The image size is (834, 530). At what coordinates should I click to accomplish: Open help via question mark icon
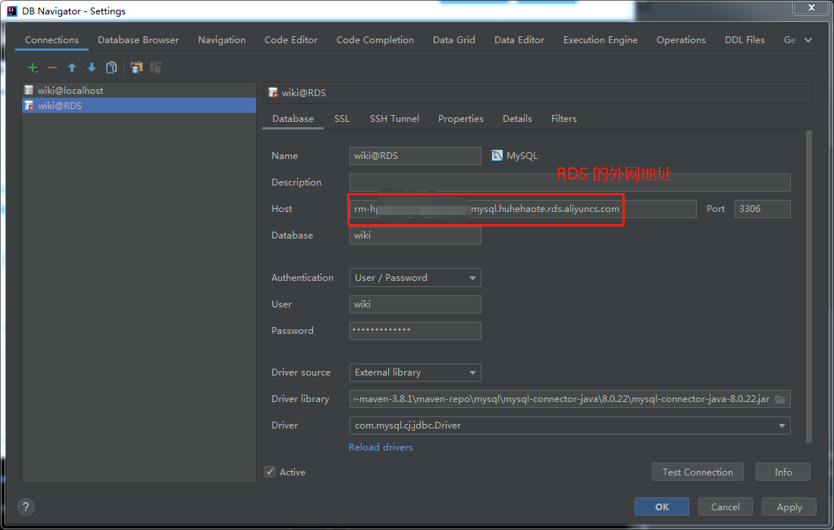[26, 507]
